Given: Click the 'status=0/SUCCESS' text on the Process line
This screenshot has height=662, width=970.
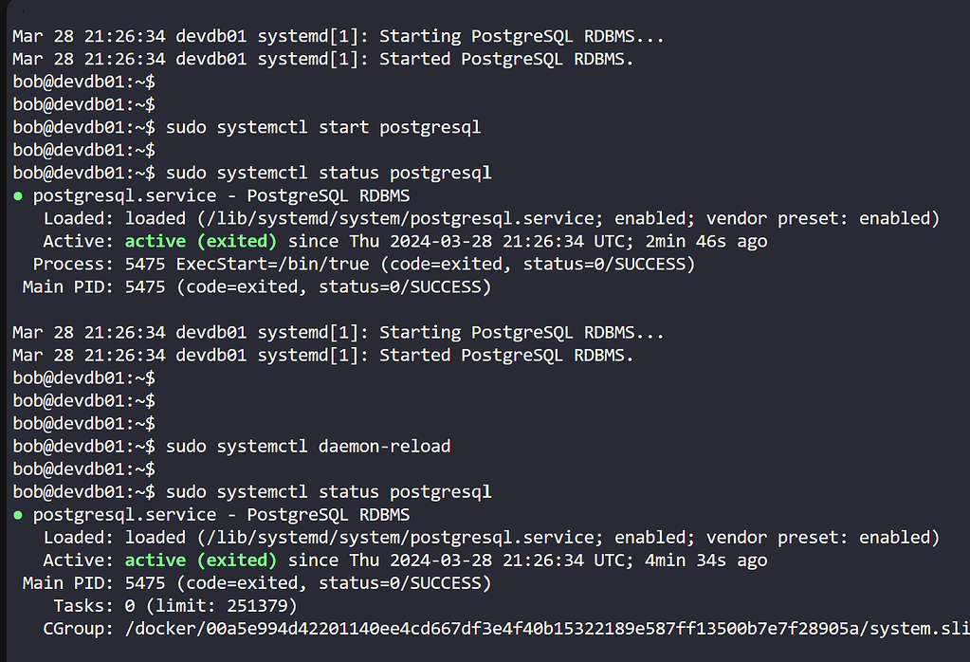Looking at the screenshot, I should [x=609, y=264].
